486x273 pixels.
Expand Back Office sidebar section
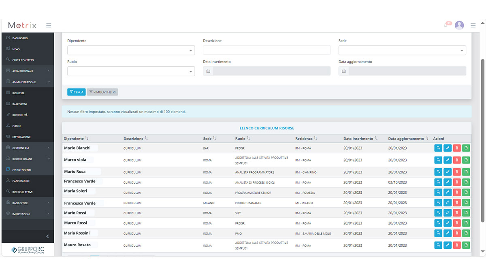pyautogui.click(x=28, y=203)
